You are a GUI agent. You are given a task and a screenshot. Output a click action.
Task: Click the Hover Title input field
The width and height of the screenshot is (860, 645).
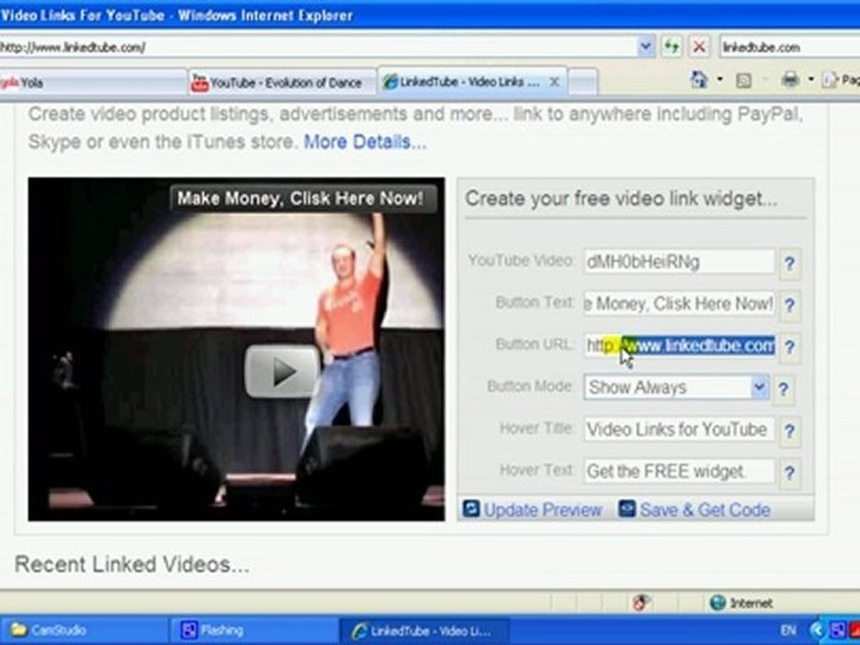pyautogui.click(x=680, y=429)
